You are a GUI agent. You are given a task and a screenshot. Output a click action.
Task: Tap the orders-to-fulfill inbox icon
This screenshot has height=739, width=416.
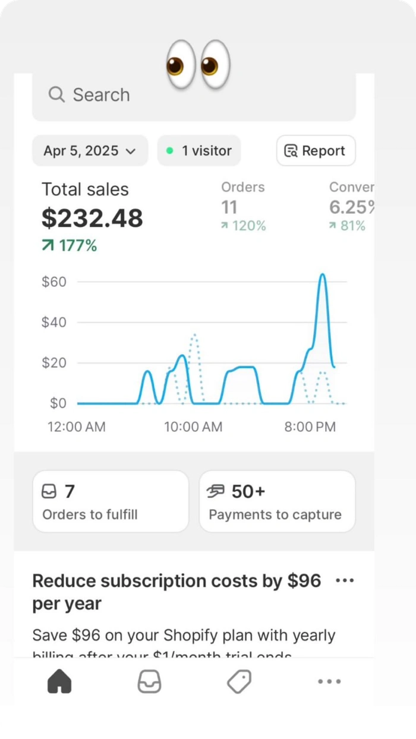click(x=49, y=491)
